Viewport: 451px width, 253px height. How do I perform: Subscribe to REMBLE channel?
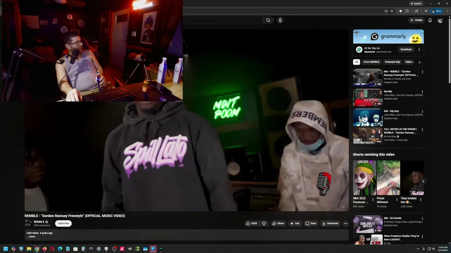pyautogui.click(x=63, y=223)
